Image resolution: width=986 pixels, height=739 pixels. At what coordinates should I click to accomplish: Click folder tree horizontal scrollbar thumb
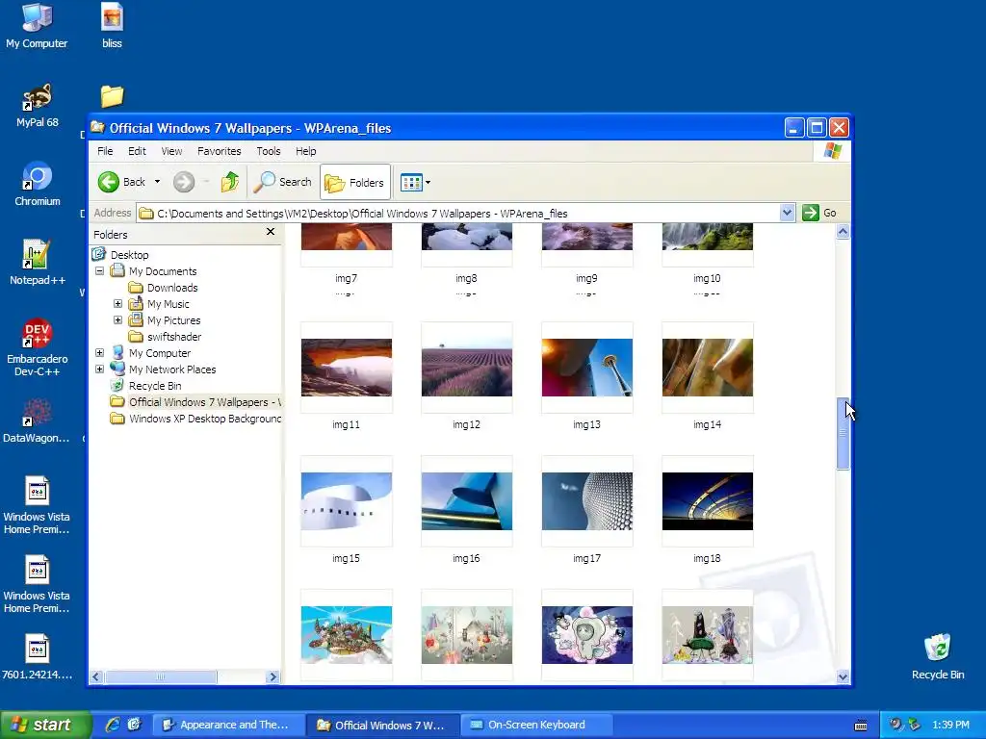click(x=161, y=676)
